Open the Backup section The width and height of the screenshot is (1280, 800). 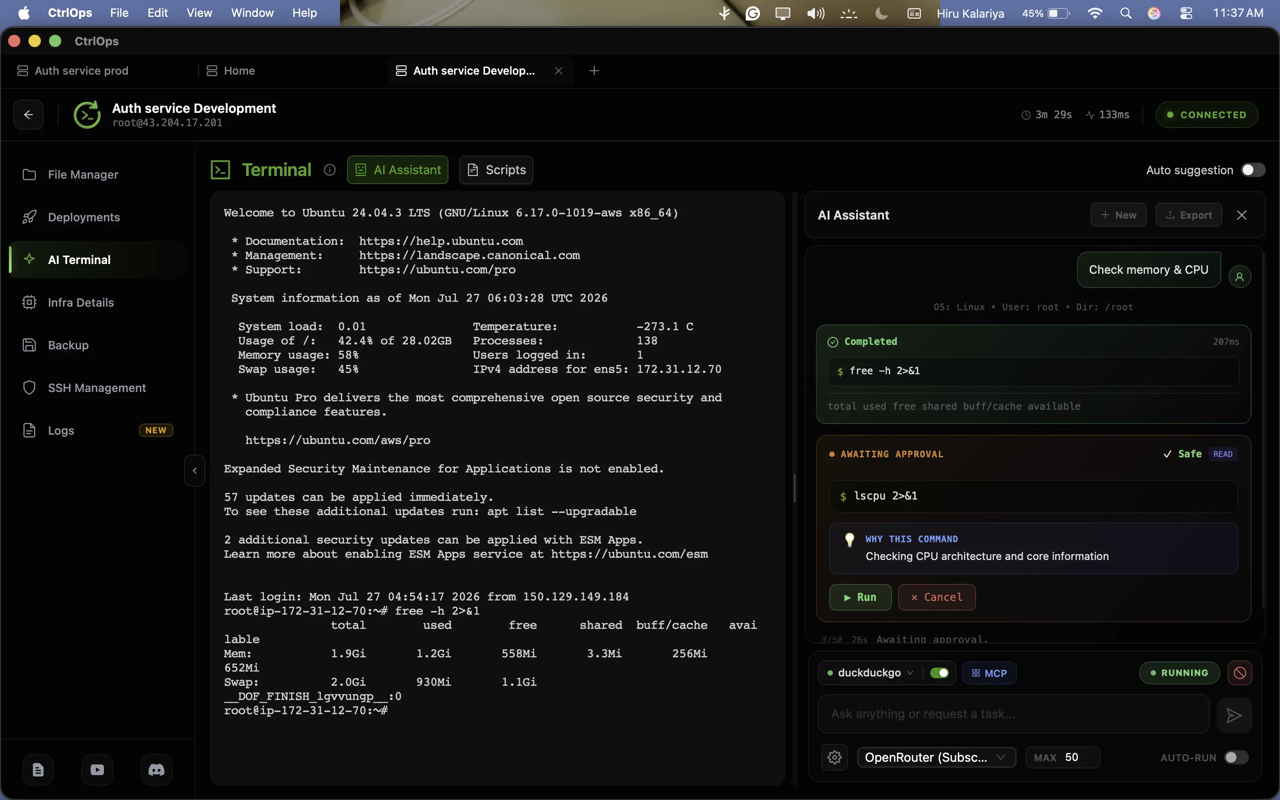click(x=98, y=345)
